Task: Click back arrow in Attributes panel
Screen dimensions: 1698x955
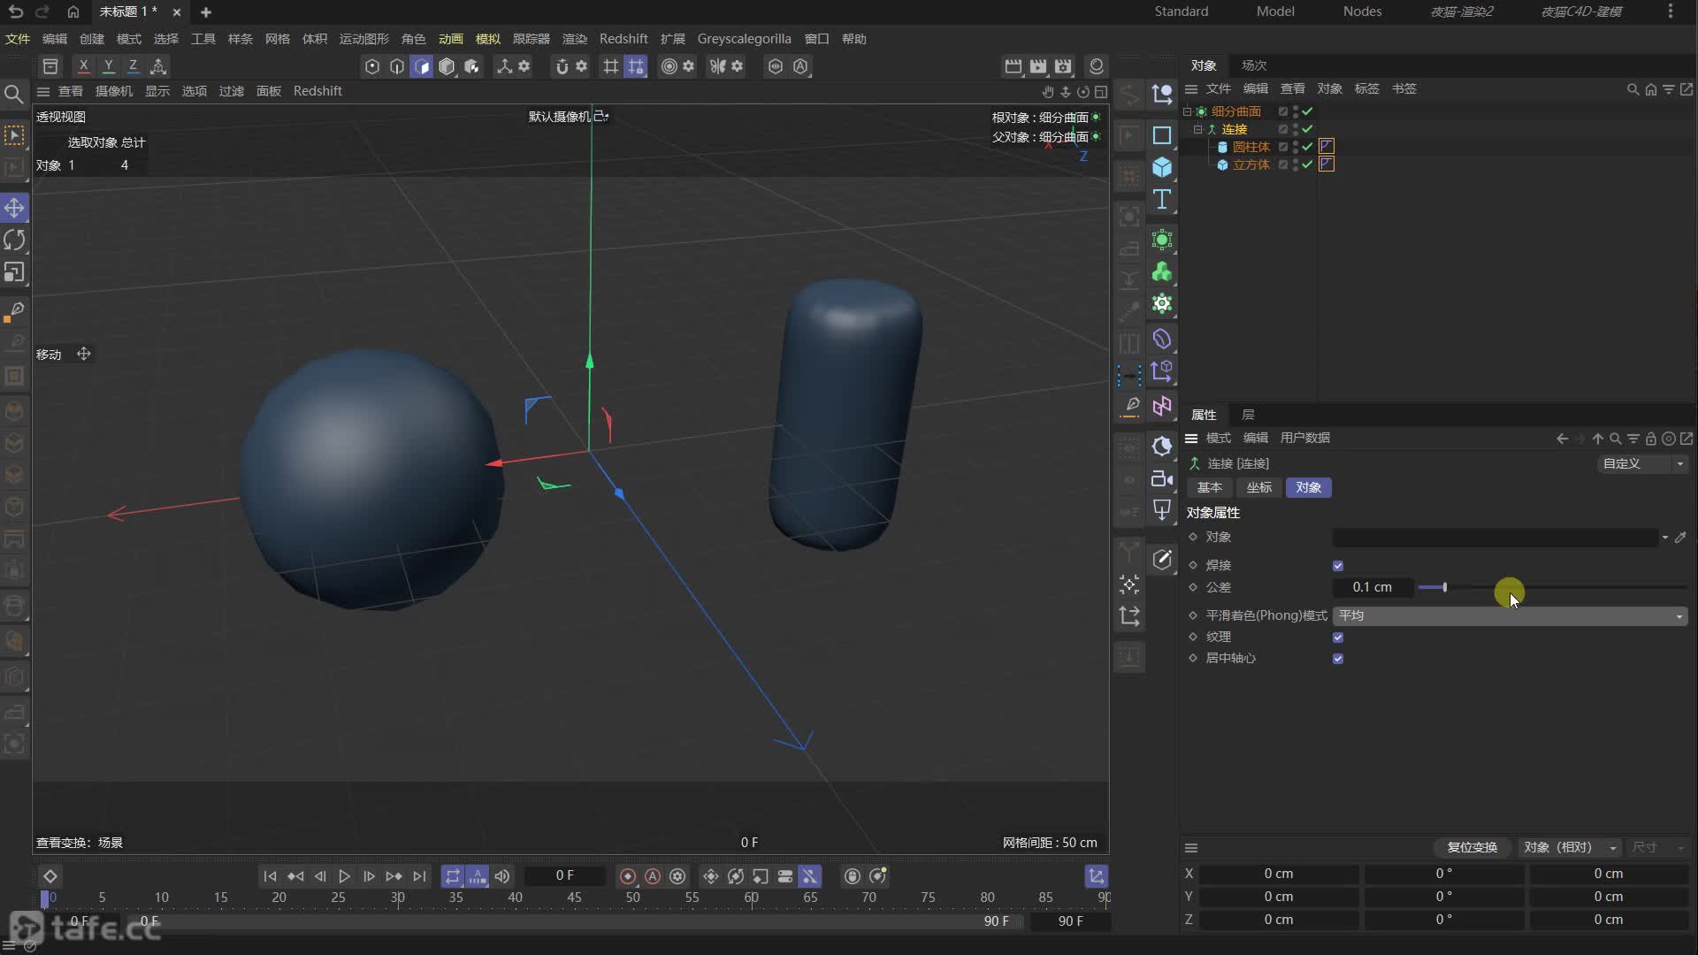Action: [x=1562, y=439]
